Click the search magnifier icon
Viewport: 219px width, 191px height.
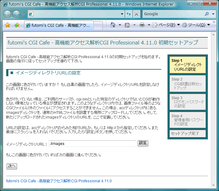(207, 14)
